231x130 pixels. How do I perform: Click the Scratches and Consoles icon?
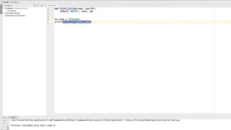6,16
